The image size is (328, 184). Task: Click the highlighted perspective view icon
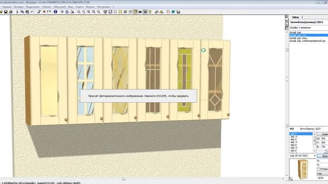[135, 12]
